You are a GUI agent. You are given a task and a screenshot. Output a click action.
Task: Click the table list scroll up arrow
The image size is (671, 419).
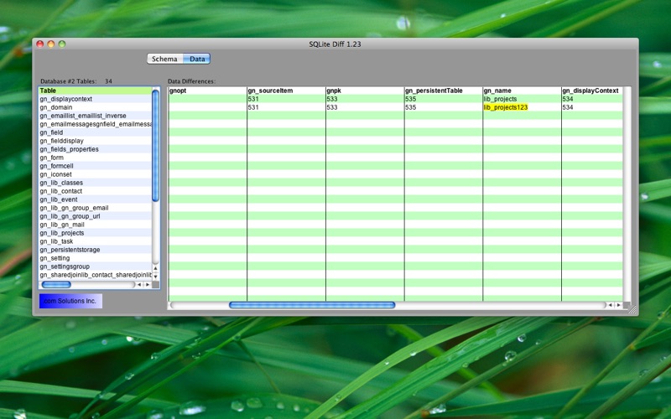(156, 268)
